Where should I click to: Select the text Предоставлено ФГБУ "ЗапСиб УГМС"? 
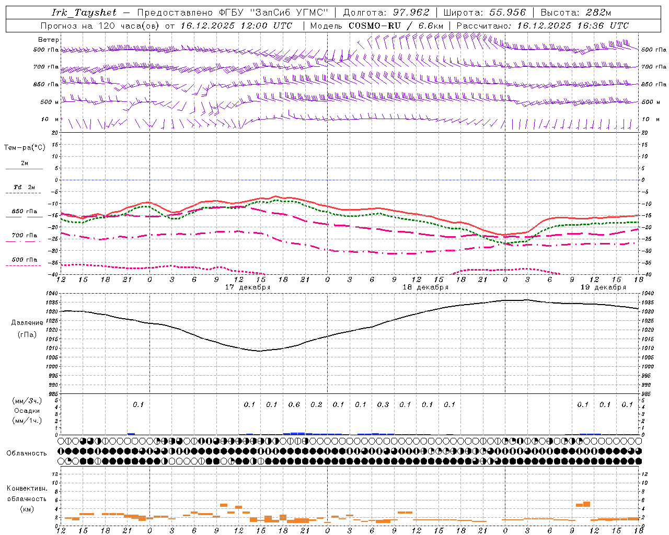point(233,13)
